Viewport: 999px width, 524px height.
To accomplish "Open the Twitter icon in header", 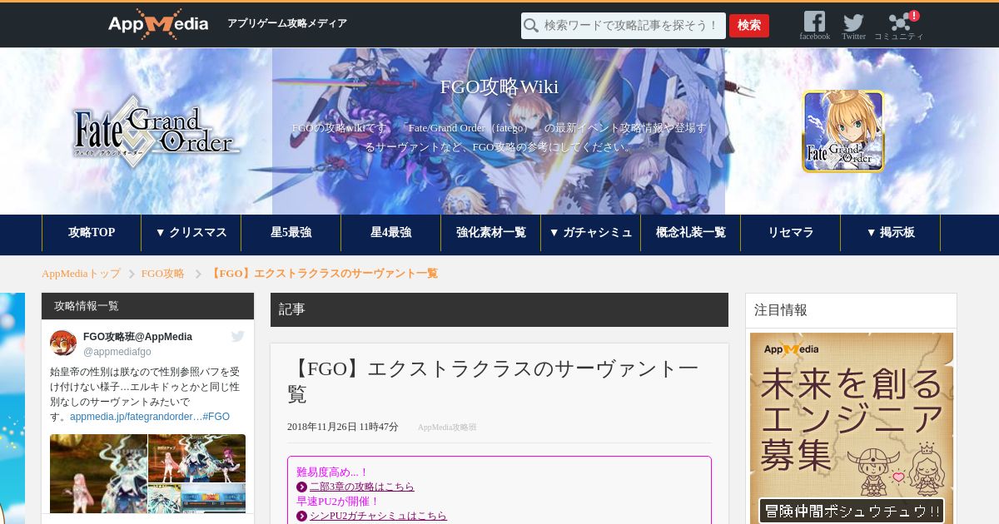I will [853, 22].
